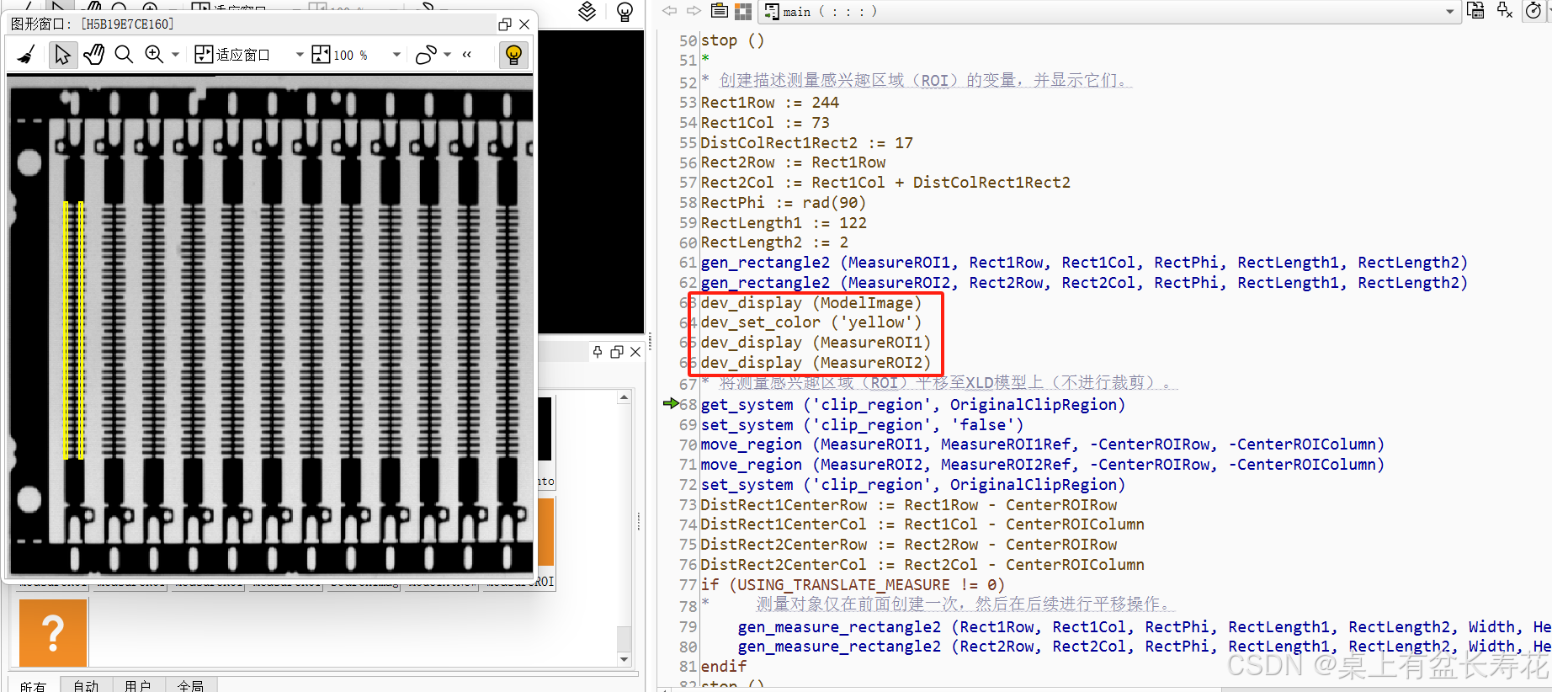
Task: Click the forward arrow in program editor
Action: pos(694,11)
